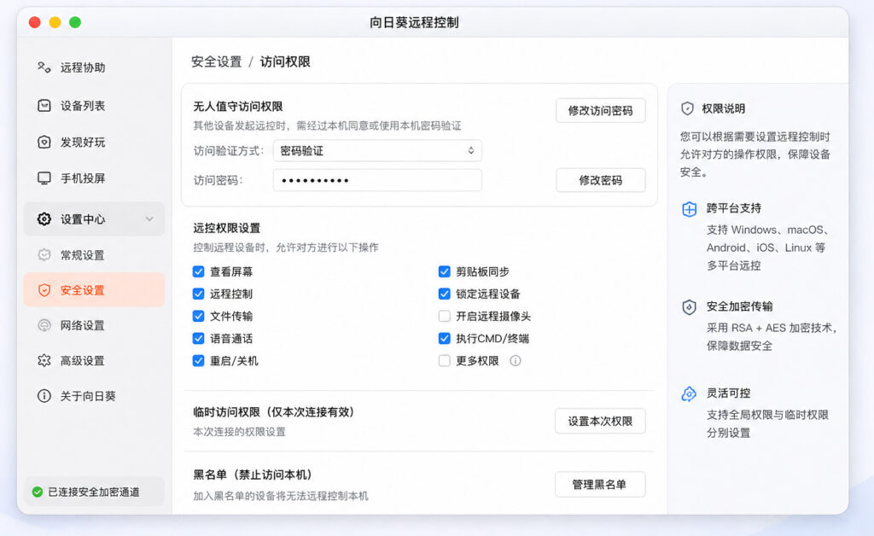
Task: Open 远程协助 in the sidebar
Action: pyautogui.click(x=94, y=67)
